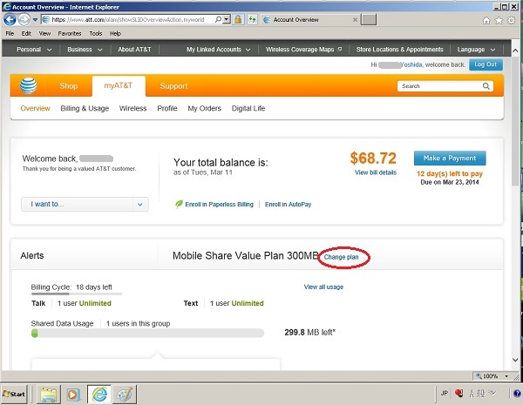Open the View menu
The height and width of the screenshot is (405, 523).
click(x=44, y=33)
